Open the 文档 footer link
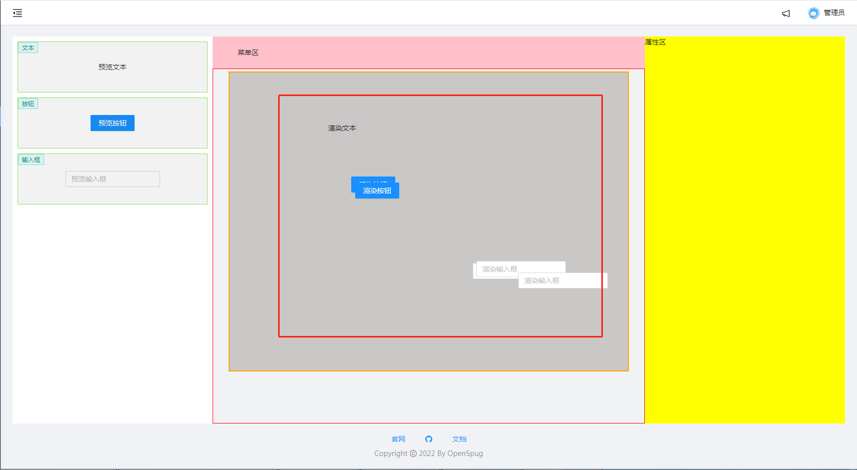Viewport: 857px width, 470px height. click(459, 439)
